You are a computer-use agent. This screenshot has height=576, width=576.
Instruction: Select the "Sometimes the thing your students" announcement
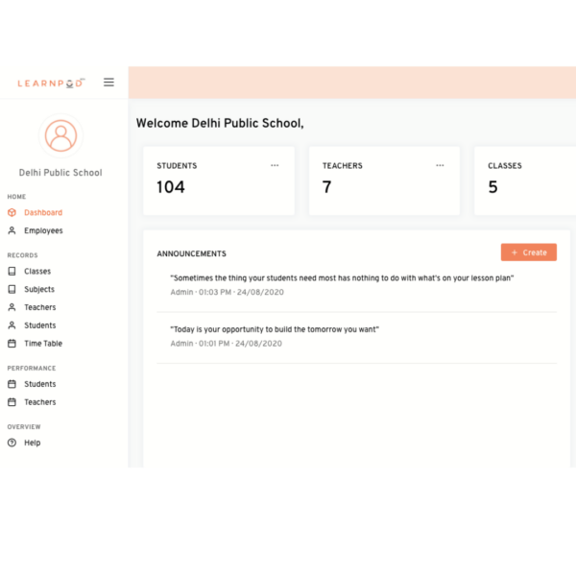point(342,278)
